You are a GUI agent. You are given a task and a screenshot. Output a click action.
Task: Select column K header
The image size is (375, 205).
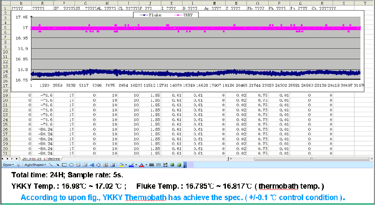(171, 3)
